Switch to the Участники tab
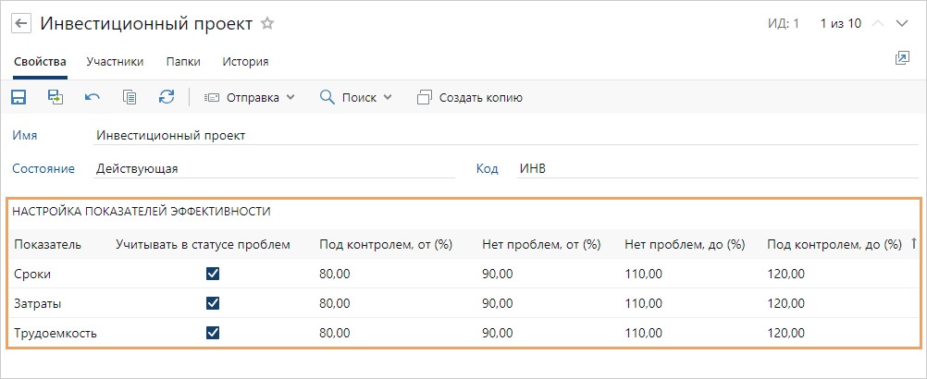 [x=115, y=62]
